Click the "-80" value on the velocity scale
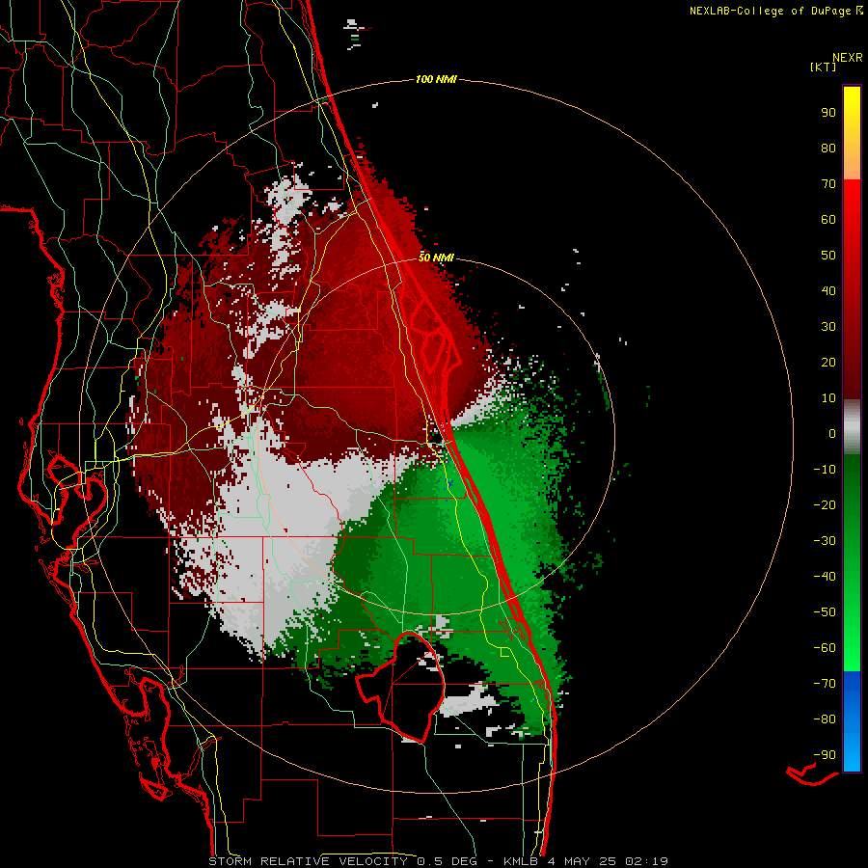The height and width of the screenshot is (868, 868). tap(825, 719)
